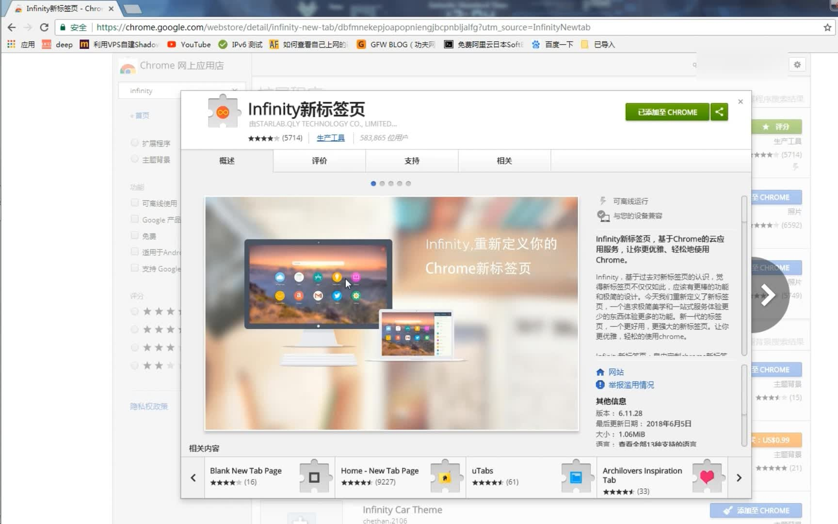Open the YouTube bookmark
This screenshot has width=838, height=524.
tap(189, 44)
